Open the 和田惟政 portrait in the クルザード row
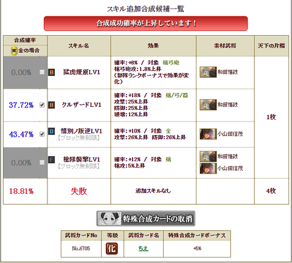Screen dimensions: 292x263 point(208,104)
